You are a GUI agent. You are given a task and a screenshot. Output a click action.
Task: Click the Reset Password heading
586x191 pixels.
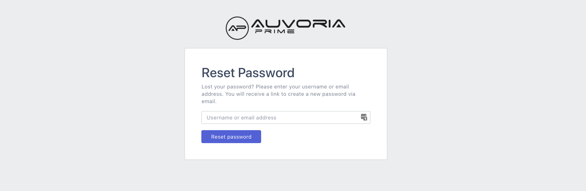tap(248, 73)
